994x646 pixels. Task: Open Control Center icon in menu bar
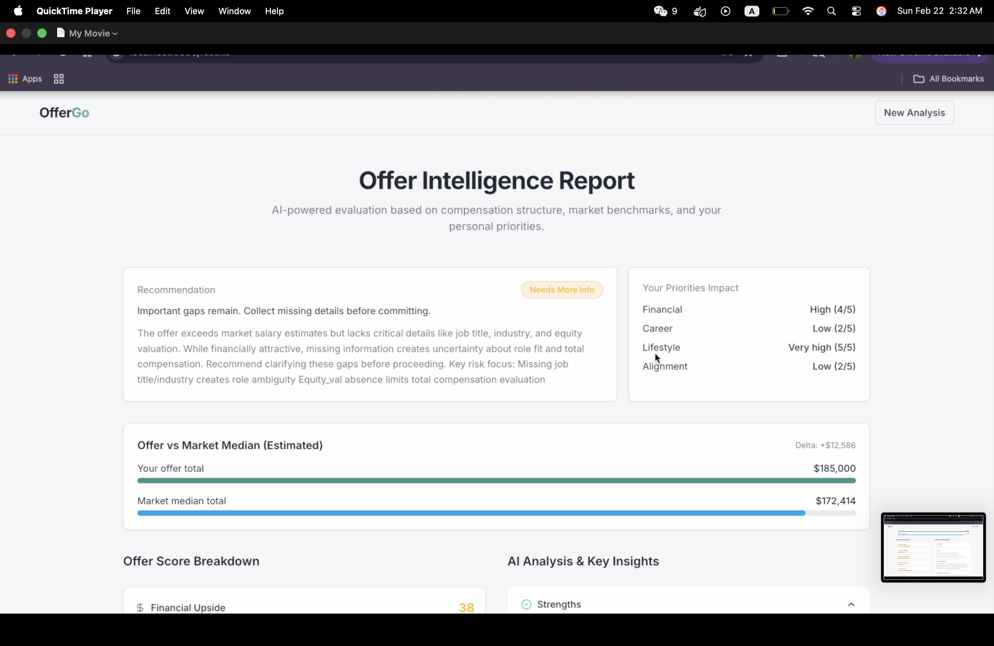pyautogui.click(x=856, y=11)
